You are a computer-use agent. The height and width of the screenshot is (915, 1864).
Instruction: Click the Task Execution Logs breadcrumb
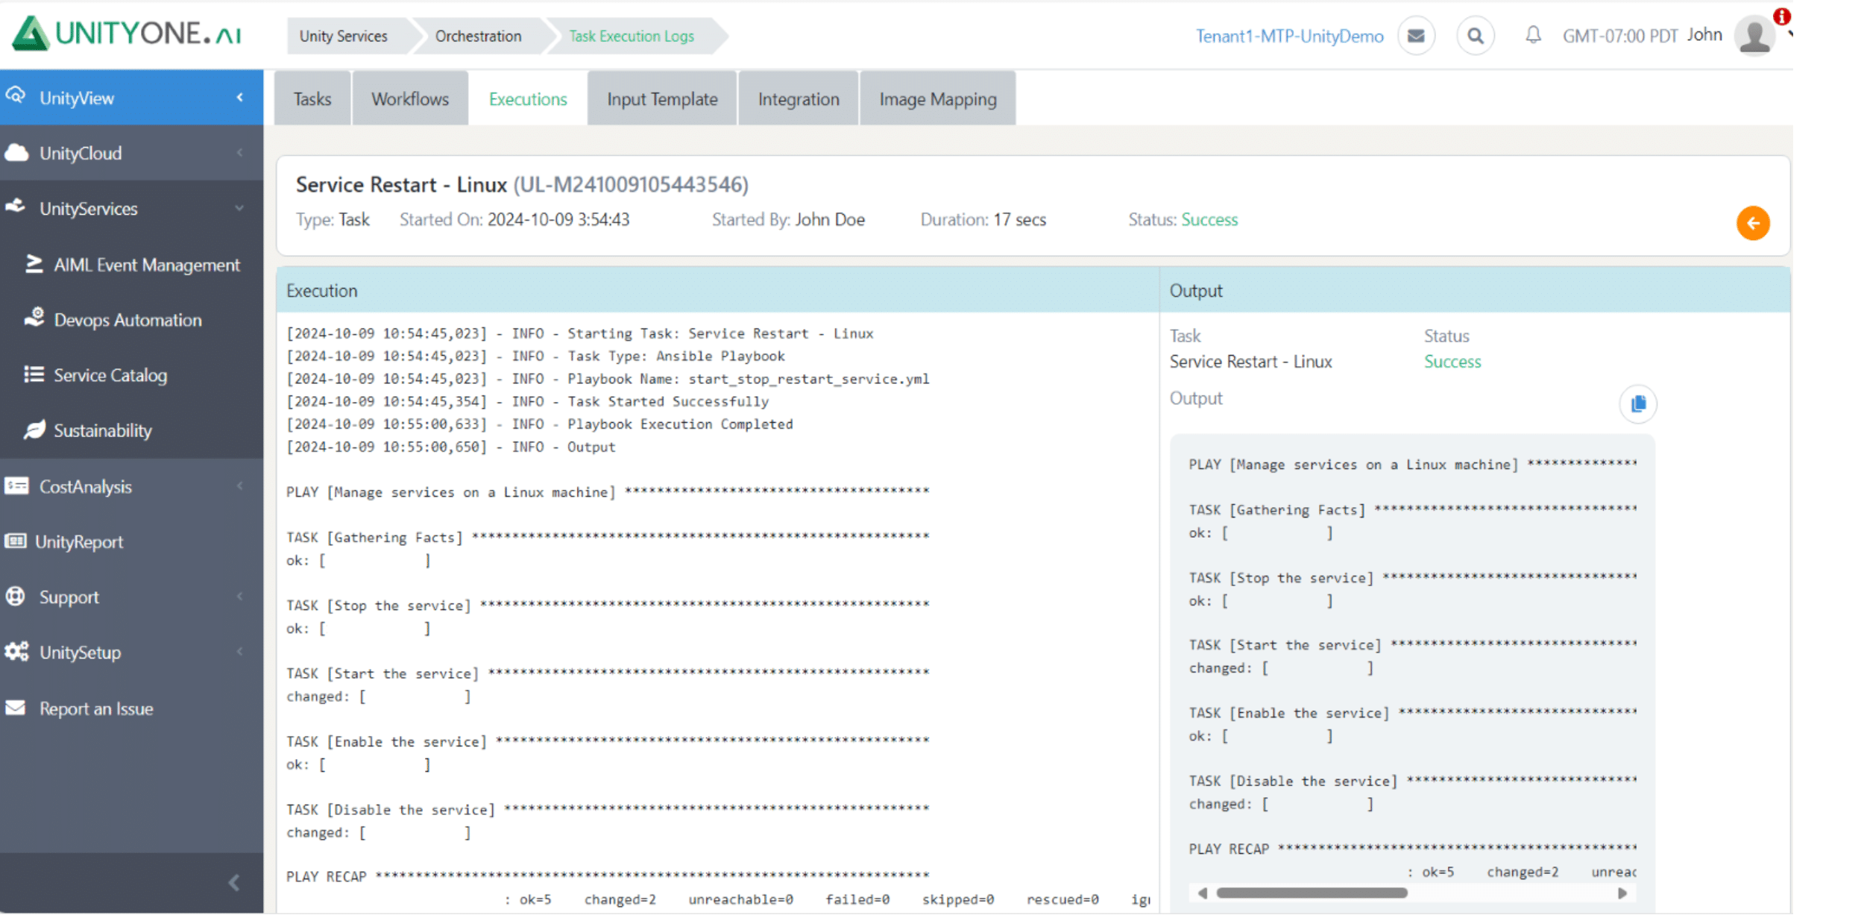(632, 36)
